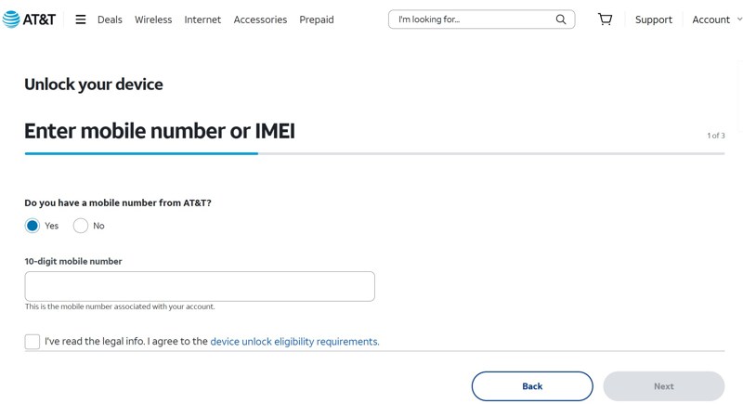Click the AT&T globe logo
Screen dimensions: 743x404
click(11, 20)
